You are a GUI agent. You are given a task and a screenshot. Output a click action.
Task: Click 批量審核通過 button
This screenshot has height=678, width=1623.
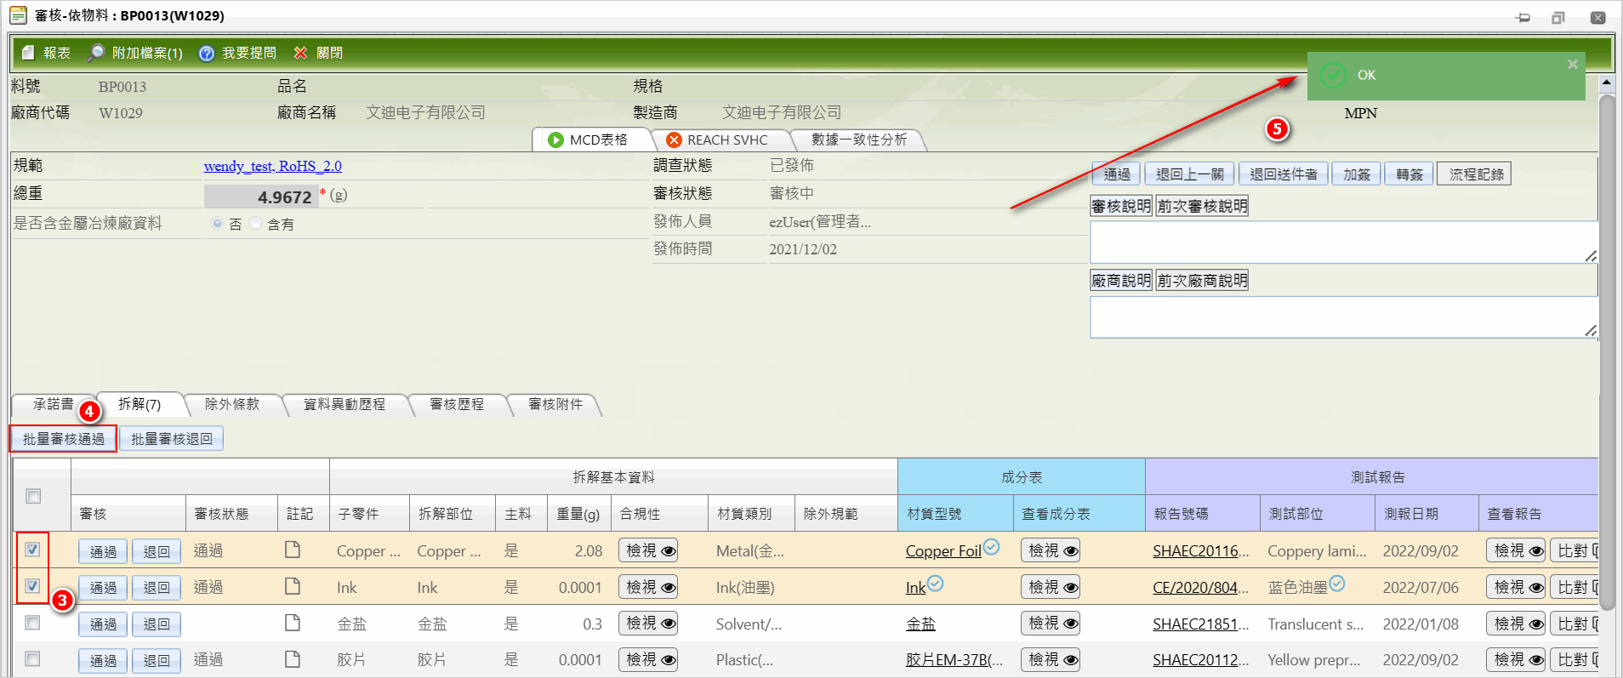tap(63, 439)
